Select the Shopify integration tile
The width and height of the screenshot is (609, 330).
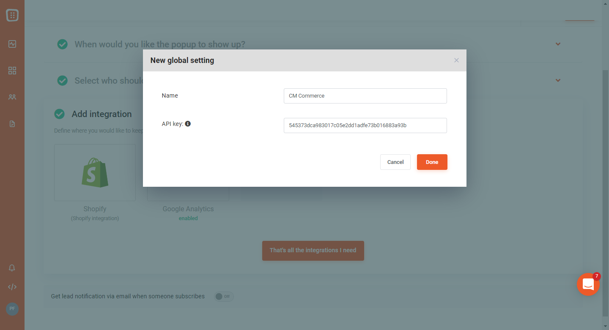click(95, 172)
